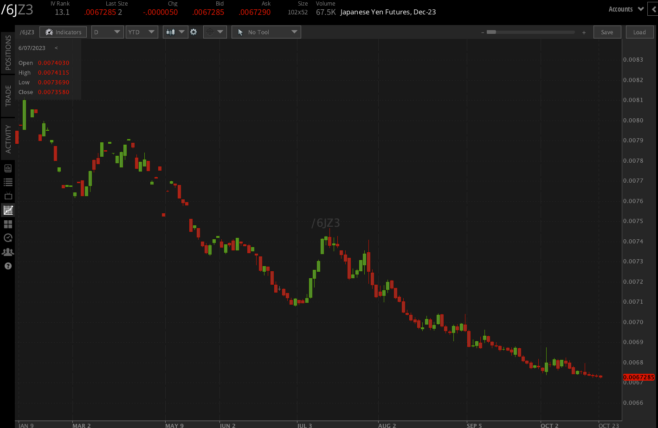Viewport: 658px width, 428px height.
Task: Open the account statement sidebar icon
Action: pyautogui.click(x=8, y=168)
